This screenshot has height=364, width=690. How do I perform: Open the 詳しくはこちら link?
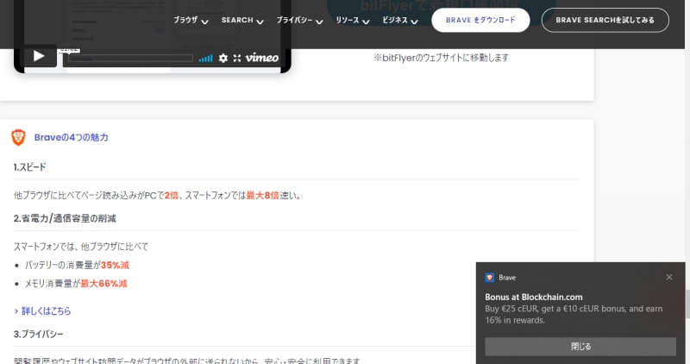tap(43, 311)
